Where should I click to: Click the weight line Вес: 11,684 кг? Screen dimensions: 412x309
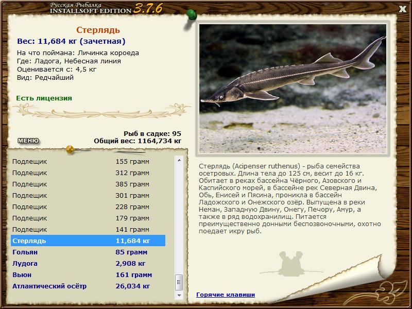coord(71,41)
